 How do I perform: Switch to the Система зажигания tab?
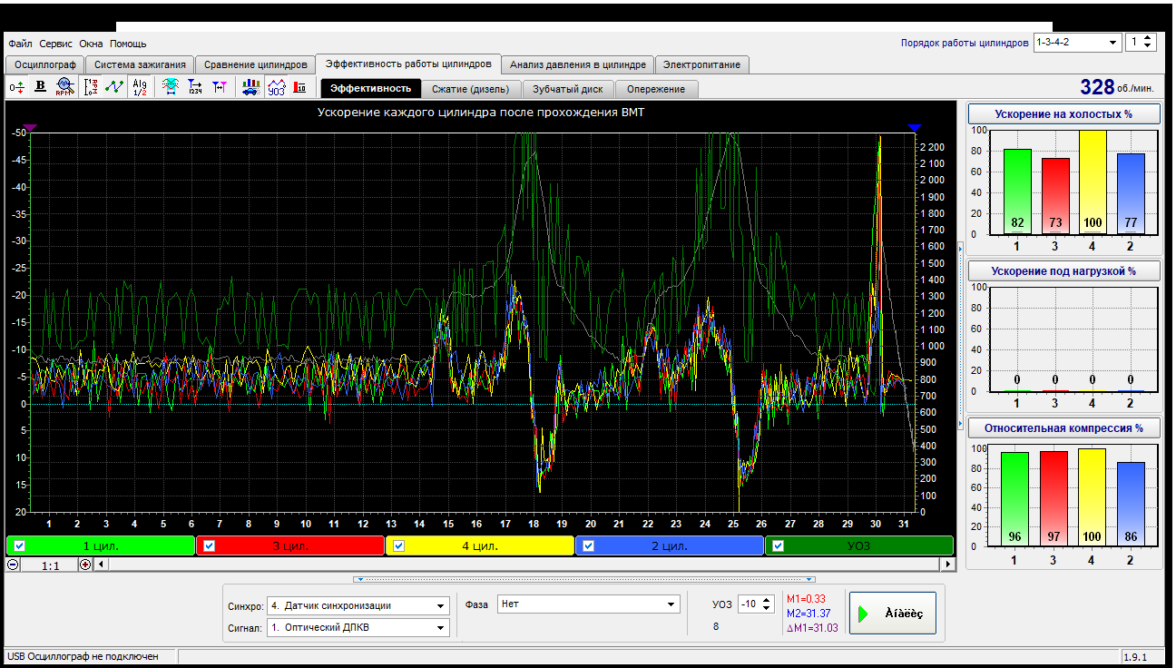(140, 64)
